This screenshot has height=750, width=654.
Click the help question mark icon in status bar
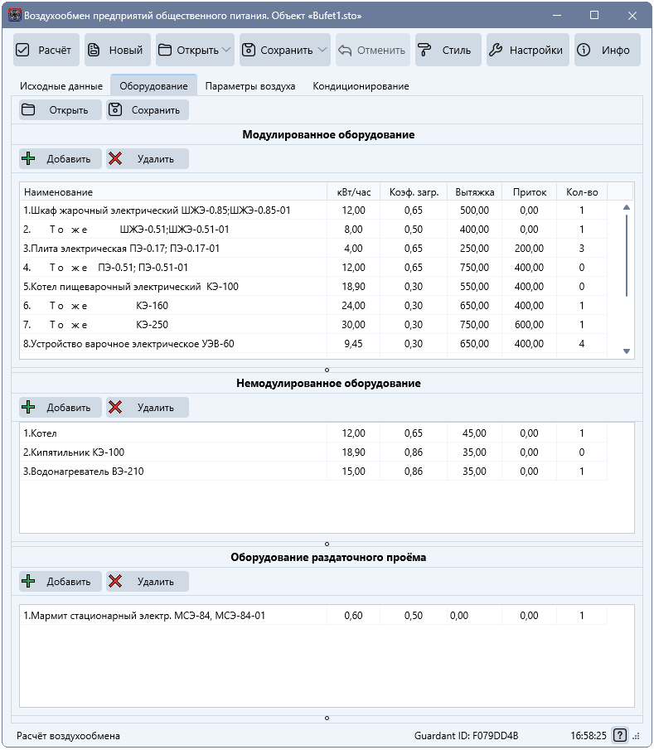(619, 735)
